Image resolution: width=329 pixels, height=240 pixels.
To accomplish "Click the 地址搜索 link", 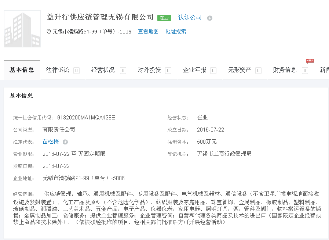I will click(176, 32).
